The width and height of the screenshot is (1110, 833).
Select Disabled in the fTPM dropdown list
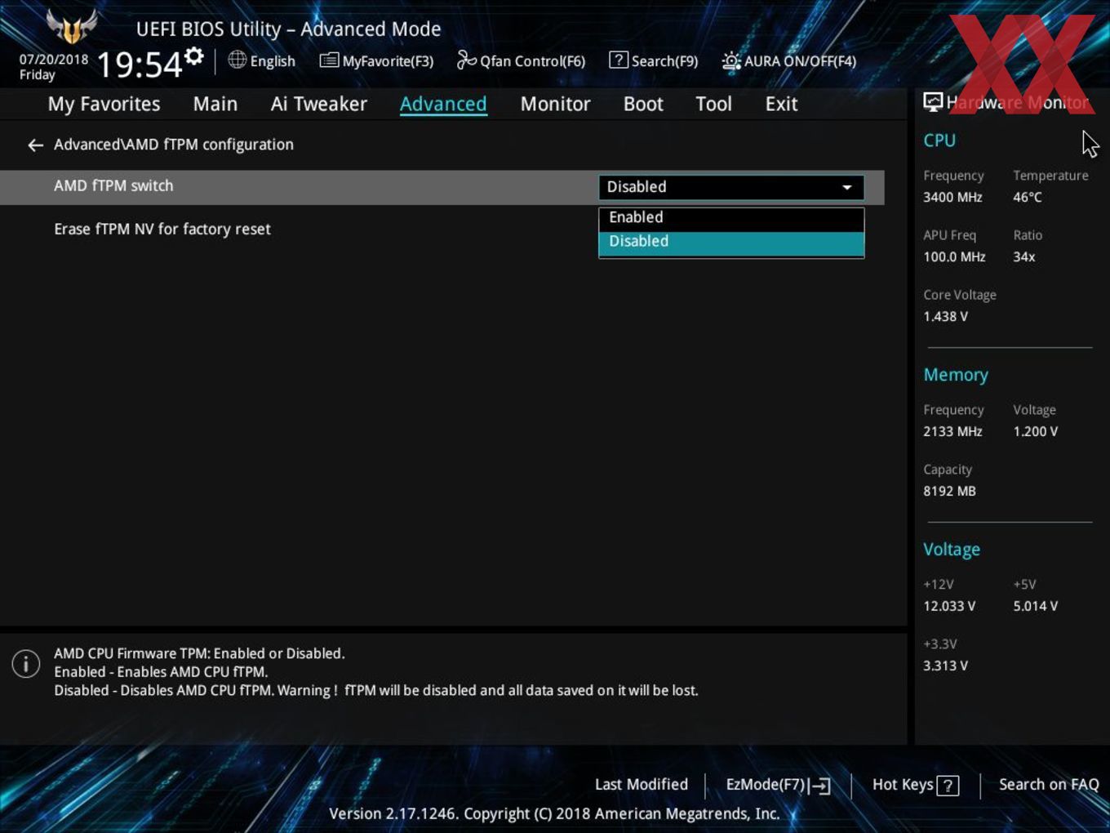point(731,242)
